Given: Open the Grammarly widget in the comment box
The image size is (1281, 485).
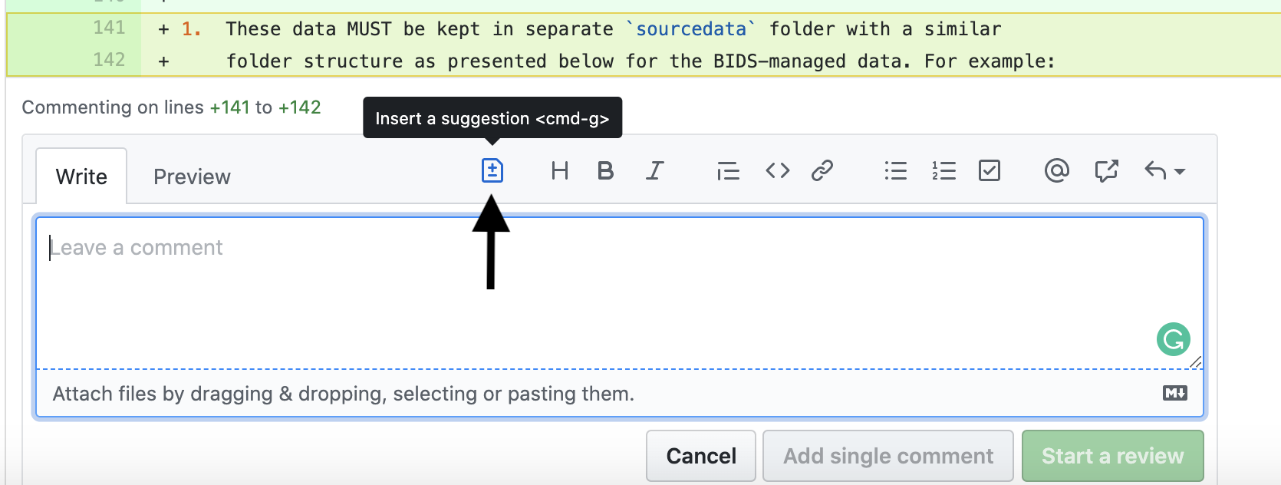Looking at the screenshot, I should (1173, 338).
